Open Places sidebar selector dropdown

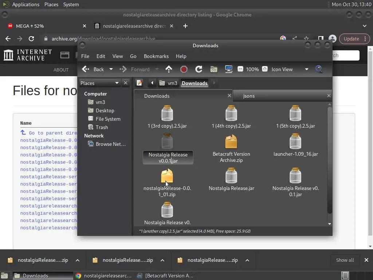coord(100,83)
